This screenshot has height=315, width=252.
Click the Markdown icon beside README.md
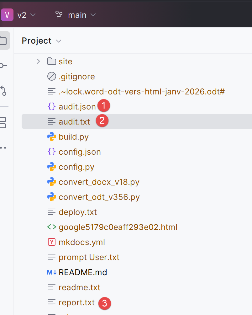click(51, 272)
